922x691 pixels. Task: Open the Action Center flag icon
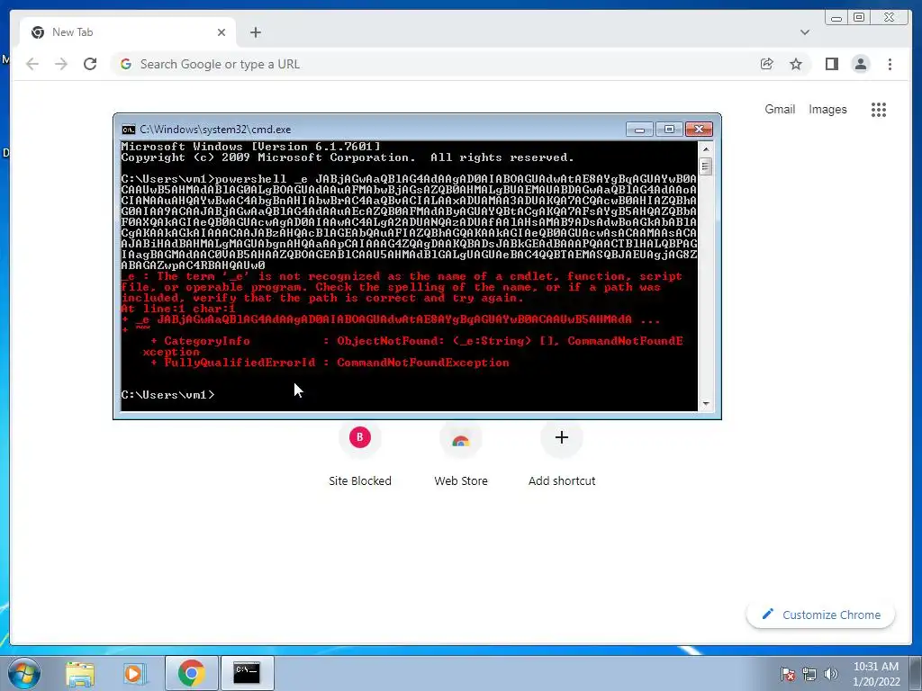pyautogui.click(x=788, y=673)
